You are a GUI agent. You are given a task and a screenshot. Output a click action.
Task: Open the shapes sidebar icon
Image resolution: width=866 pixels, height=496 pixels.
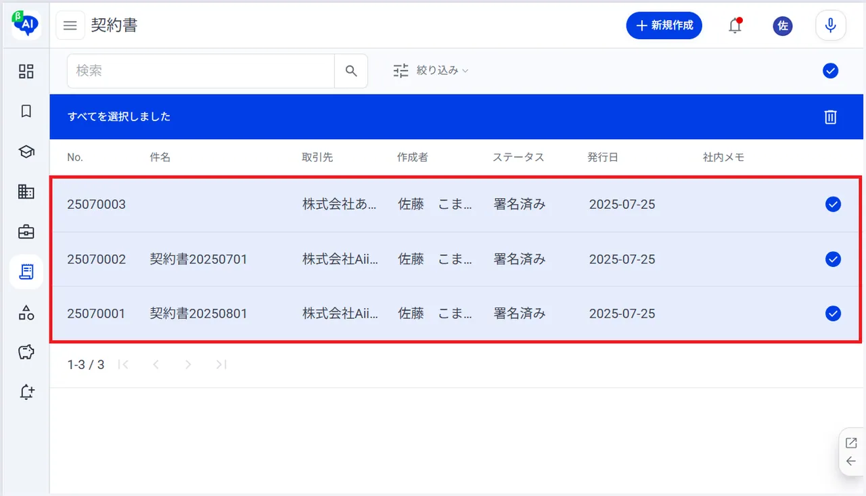click(26, 312)
